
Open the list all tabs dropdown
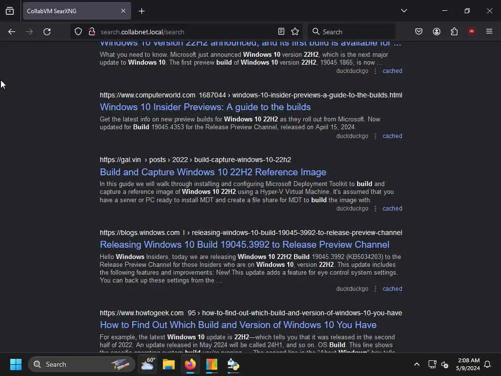pos(404,11)
